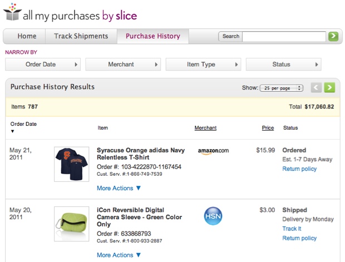The height and width of the screenshot is (262, 345).
Task: Click the green search go arrow button
Action: (333, 36)
